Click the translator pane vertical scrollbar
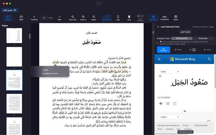 [x=215, y=72]
